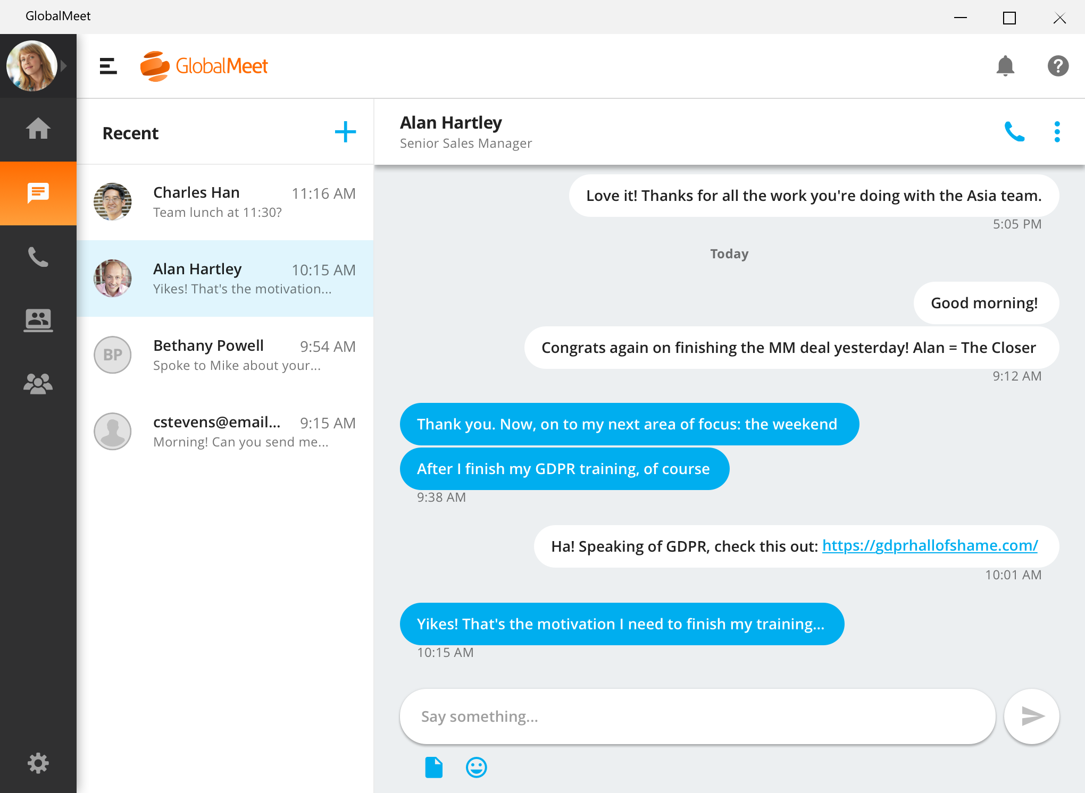1085x793 pixels.
Task: Open the three-dot more options menu
Action: 1057,132
